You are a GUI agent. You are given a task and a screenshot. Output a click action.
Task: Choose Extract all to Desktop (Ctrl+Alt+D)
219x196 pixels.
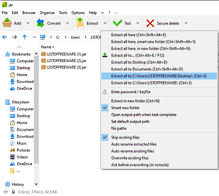pyautogui.click(x=159, y=62)
